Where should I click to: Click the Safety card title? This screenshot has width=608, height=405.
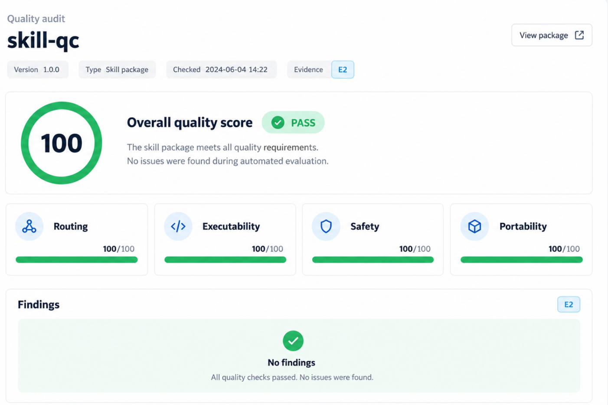pyautogui.click(x=365, y=226)
